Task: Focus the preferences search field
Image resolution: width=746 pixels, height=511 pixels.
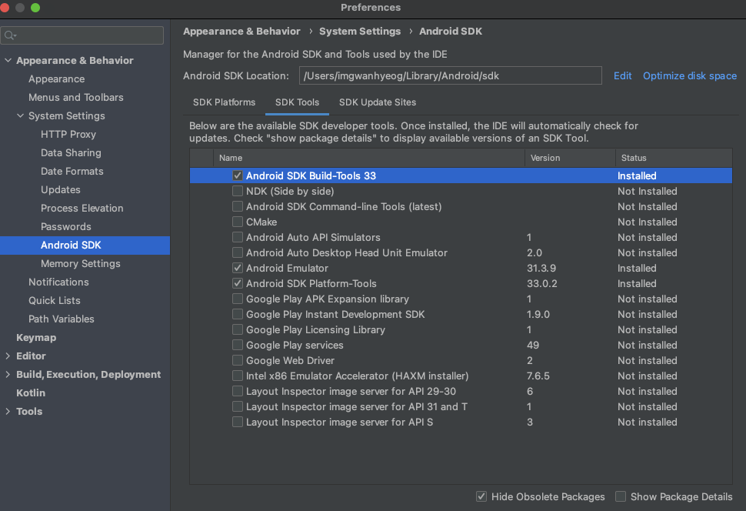Action: [82, 35]
